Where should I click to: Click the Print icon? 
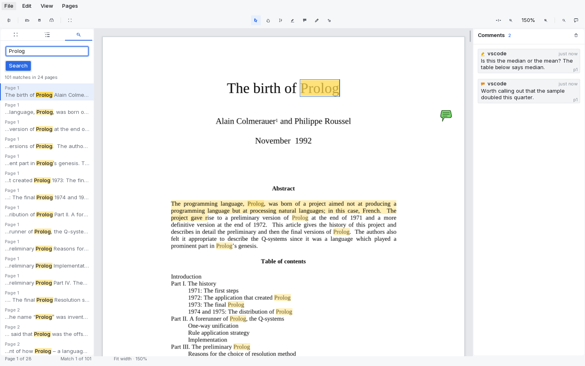coord(52,20)
